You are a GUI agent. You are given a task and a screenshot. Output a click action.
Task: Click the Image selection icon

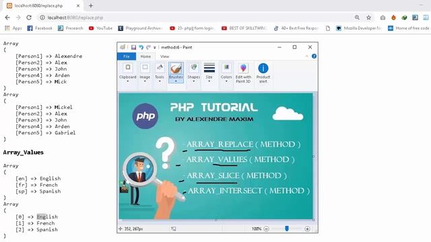tap(145, 67)
